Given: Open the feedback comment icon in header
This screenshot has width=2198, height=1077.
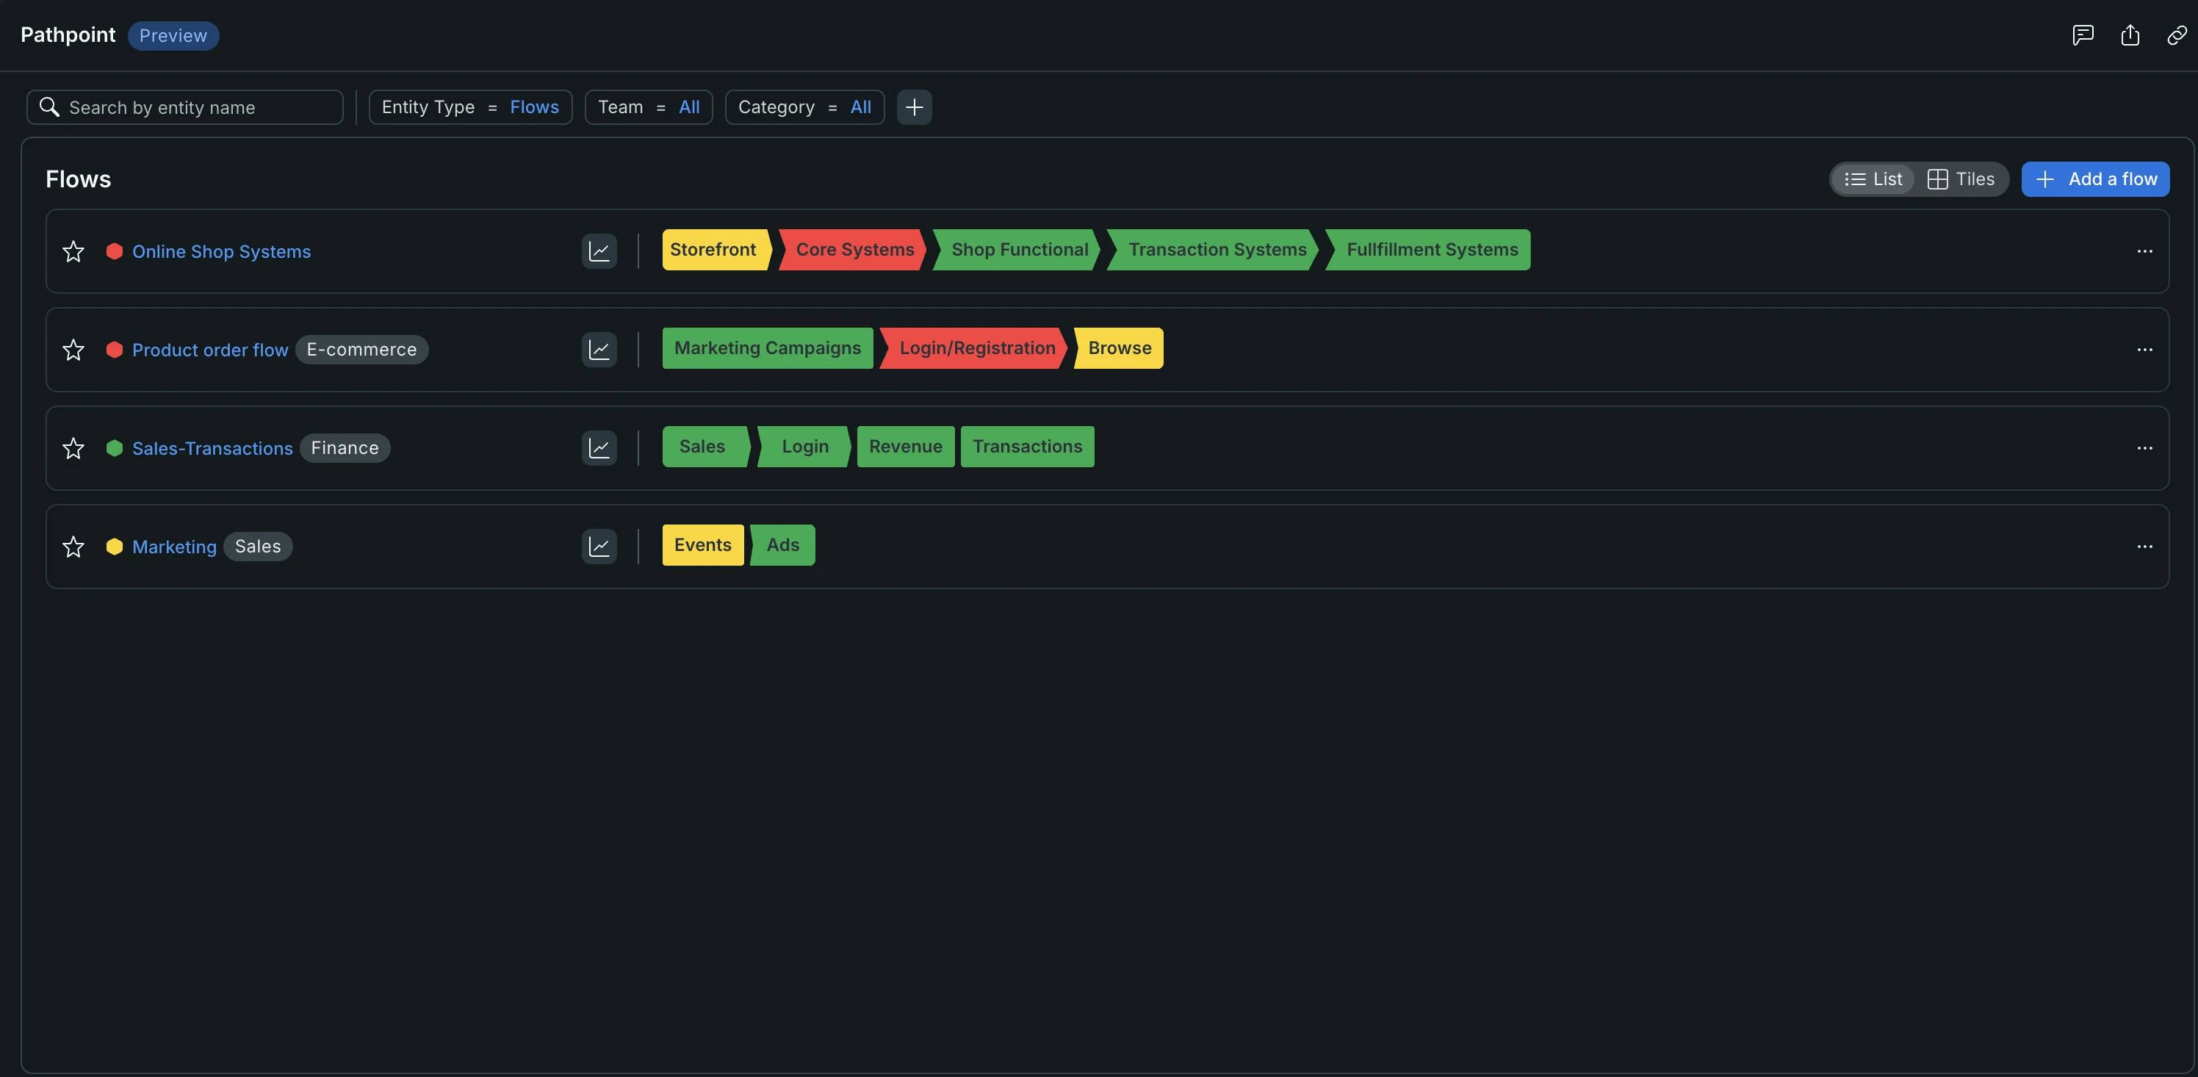Looking at the screenshot, I should (2083, 35).
